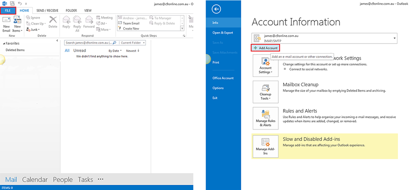Expand the Quick Steps gallery

[x=182, y=28]
